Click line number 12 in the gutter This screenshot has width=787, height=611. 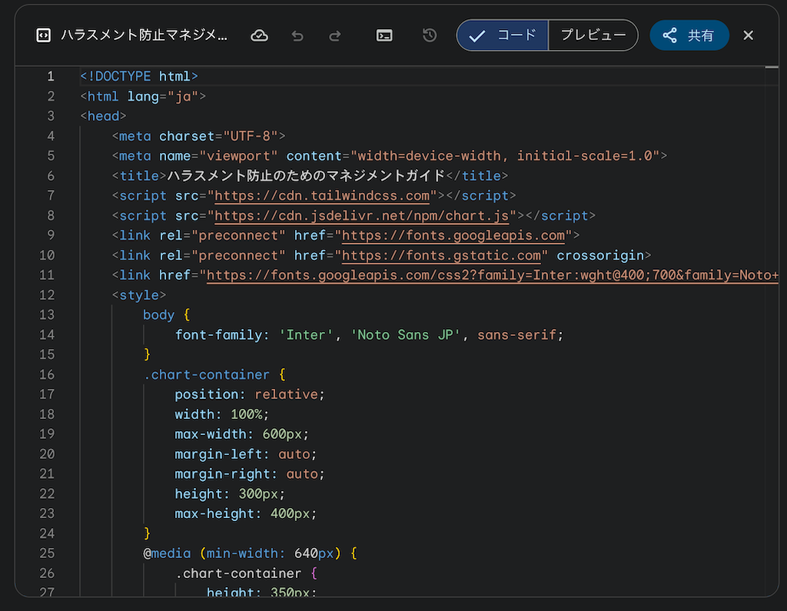(47, 295)
